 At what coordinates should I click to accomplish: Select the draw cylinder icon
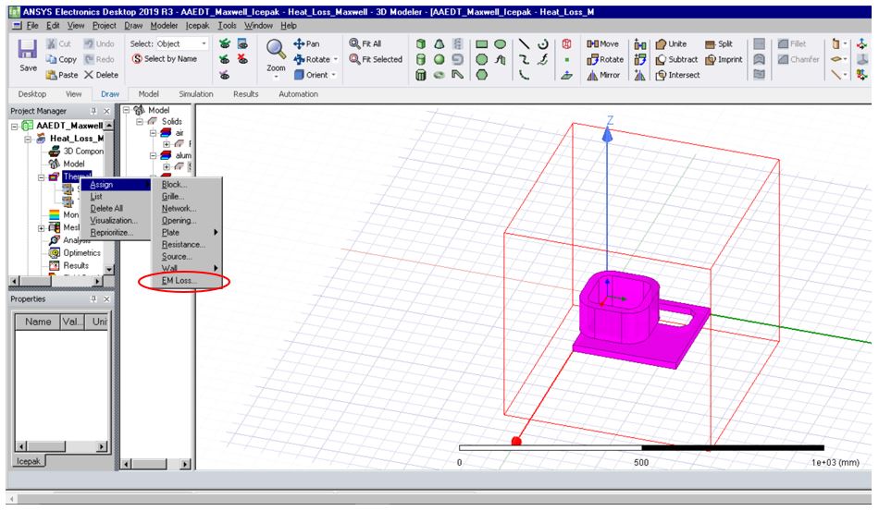pyautogui.click(x=421, y=59)
